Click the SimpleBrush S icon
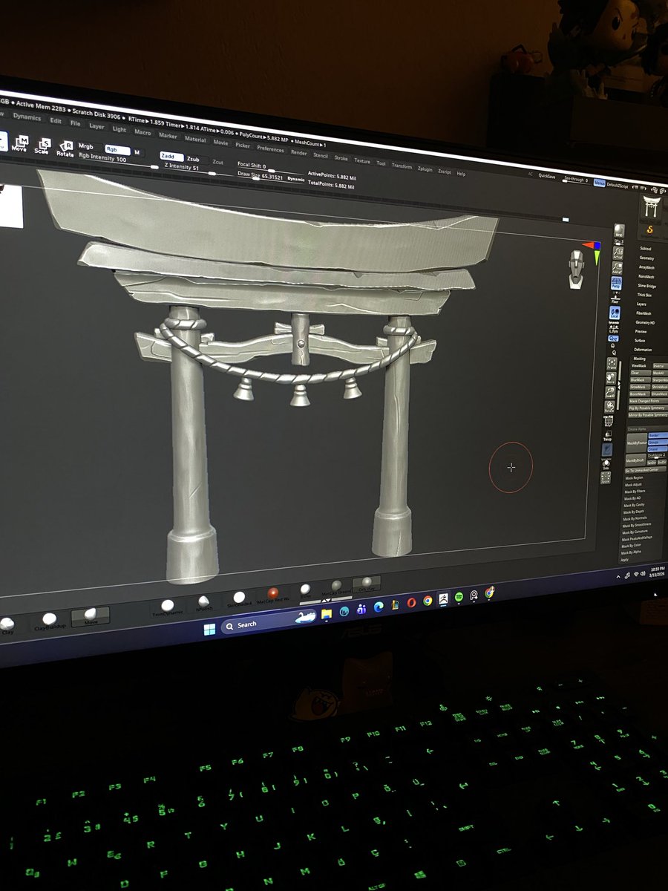Viewport: 668px width, 891px height. 649,229
